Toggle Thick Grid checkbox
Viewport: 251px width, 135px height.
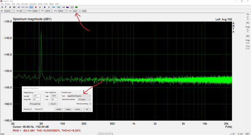click(x=42, y=109)
